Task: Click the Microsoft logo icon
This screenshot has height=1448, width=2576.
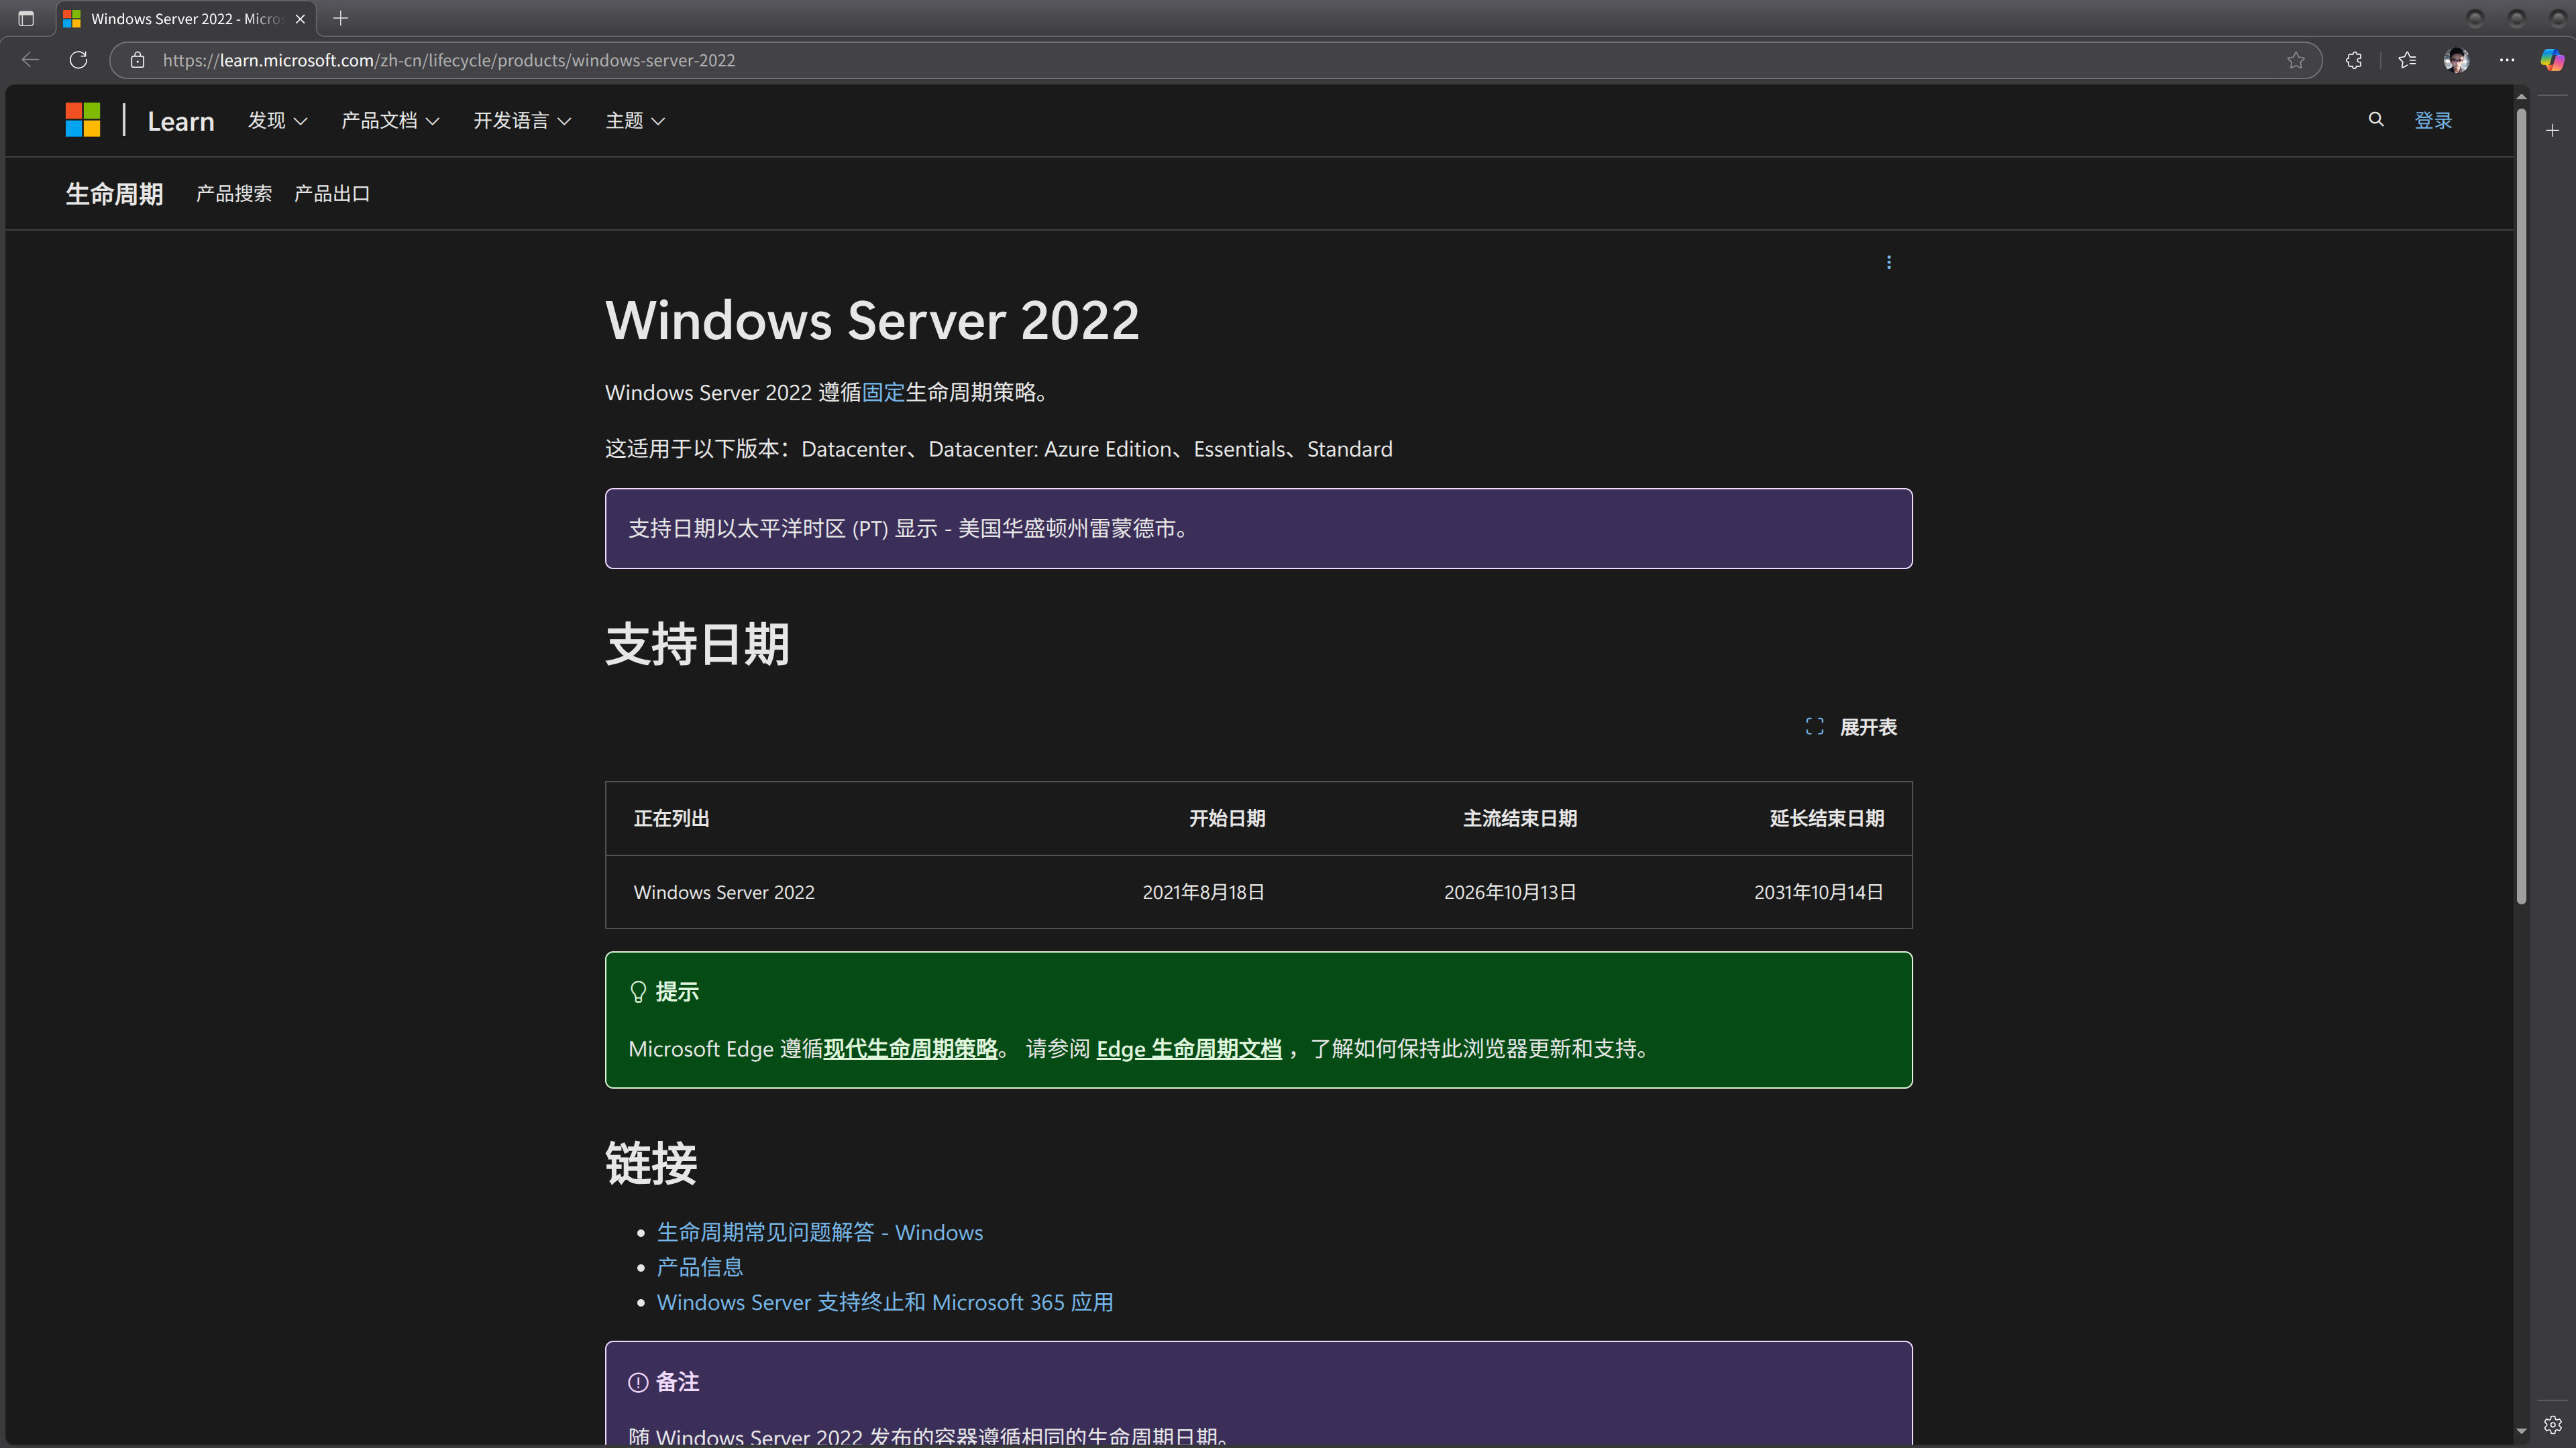Action: point(83,120)
